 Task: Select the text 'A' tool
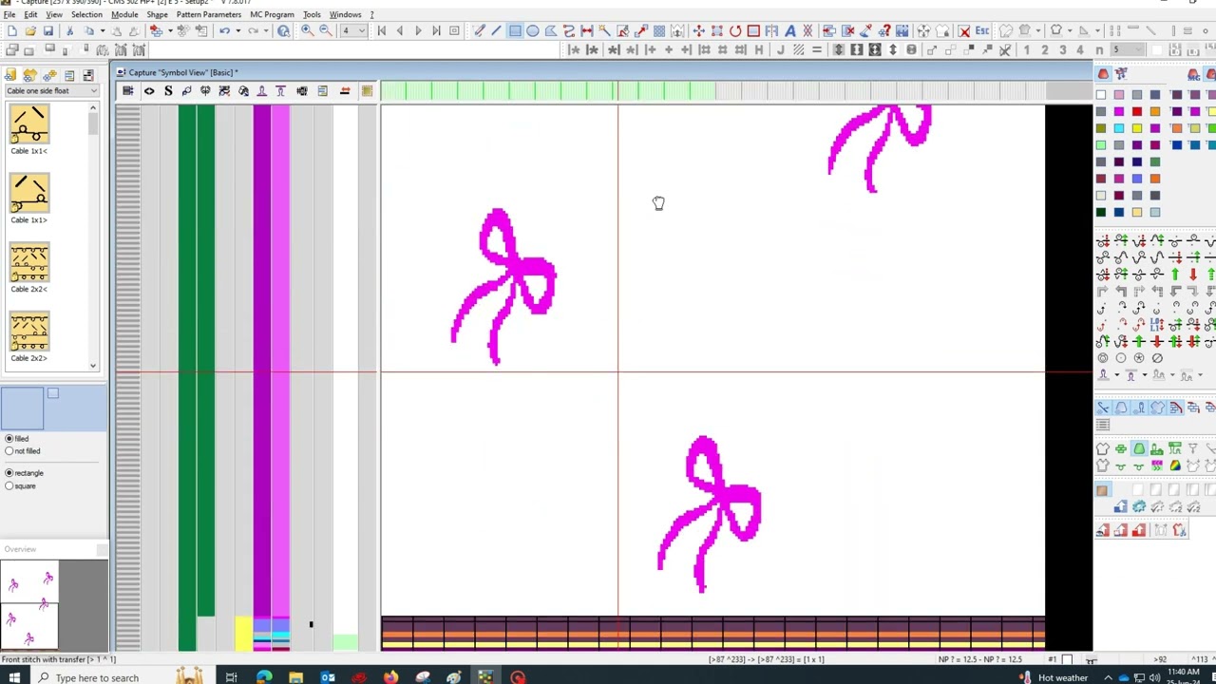789,31
